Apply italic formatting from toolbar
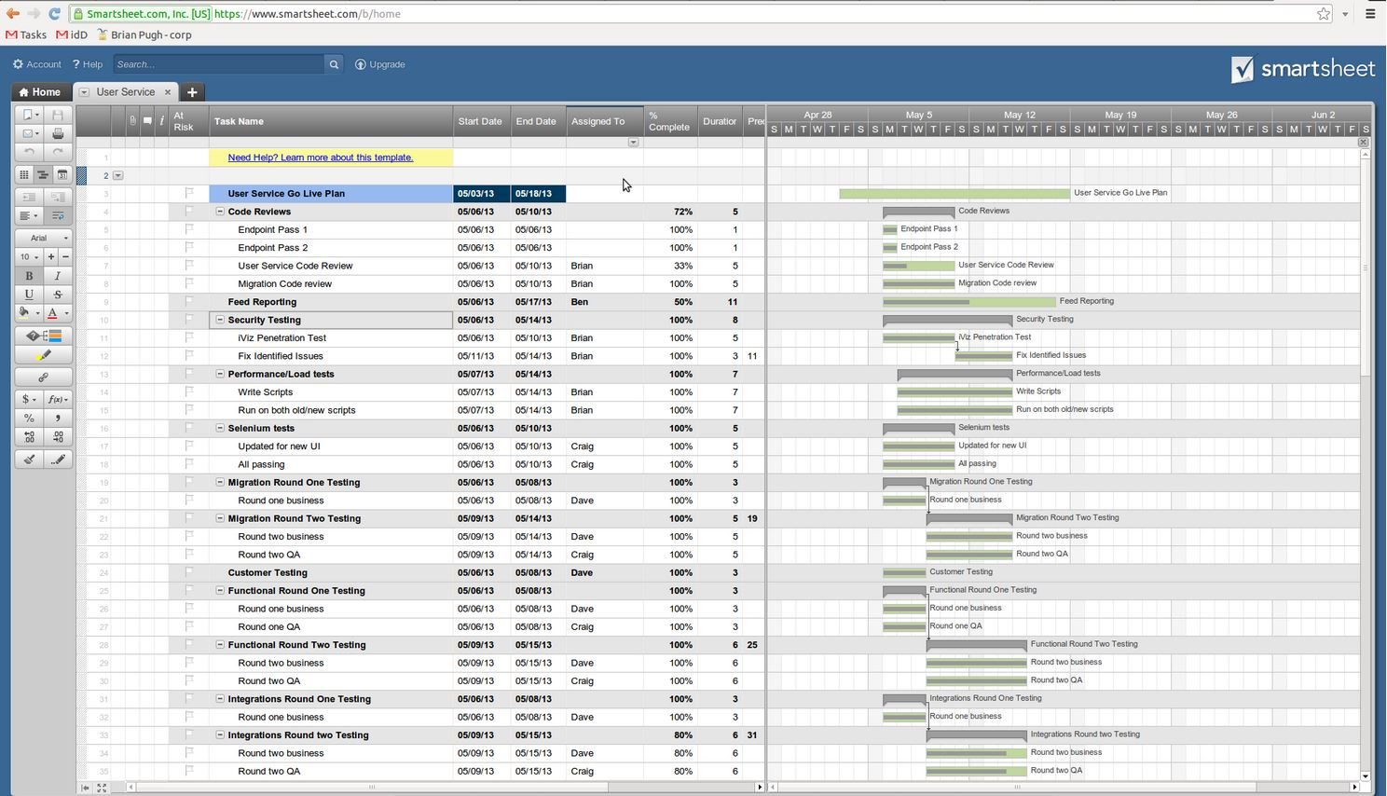The image size is (1387, 796). pyautogui.click(x=58, y=276)
